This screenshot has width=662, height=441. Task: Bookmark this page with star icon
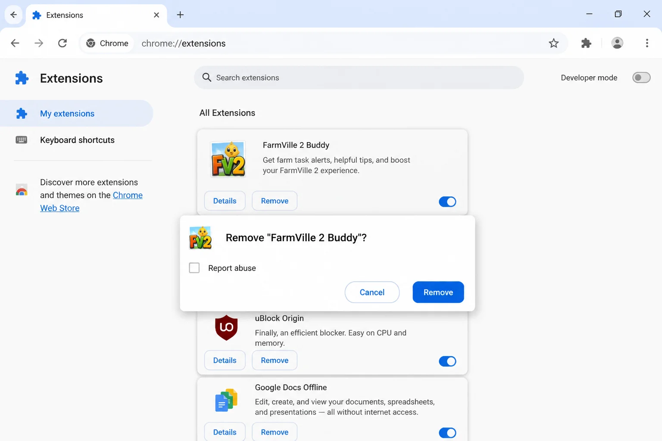coord(553,43)
